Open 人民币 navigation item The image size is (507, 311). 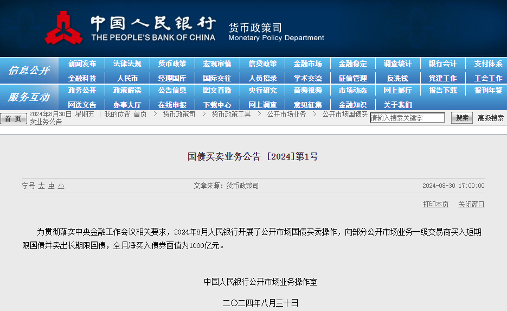[x=127, y=78]
